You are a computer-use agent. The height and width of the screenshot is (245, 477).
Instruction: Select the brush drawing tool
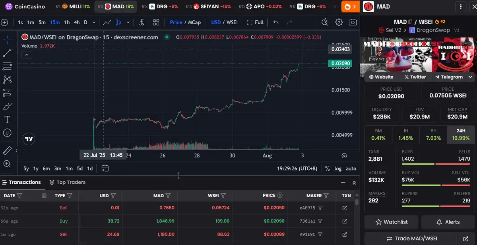(7, 106)
